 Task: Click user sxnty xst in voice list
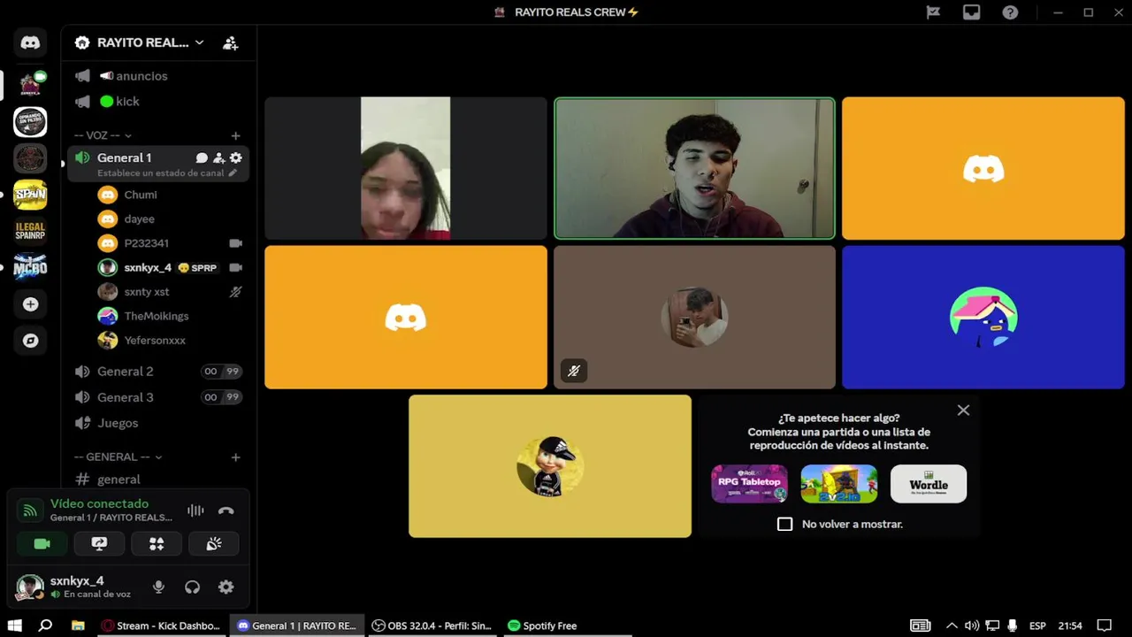click(170, 292)
